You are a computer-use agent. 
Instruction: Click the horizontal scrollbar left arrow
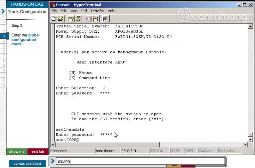53,144
